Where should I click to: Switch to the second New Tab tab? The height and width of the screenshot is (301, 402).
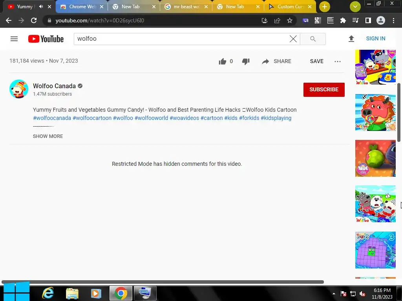[x=235, y=7]
